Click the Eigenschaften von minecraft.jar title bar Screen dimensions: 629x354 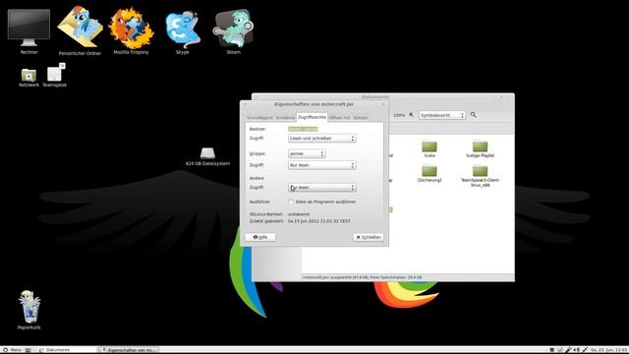click(314, 104)
